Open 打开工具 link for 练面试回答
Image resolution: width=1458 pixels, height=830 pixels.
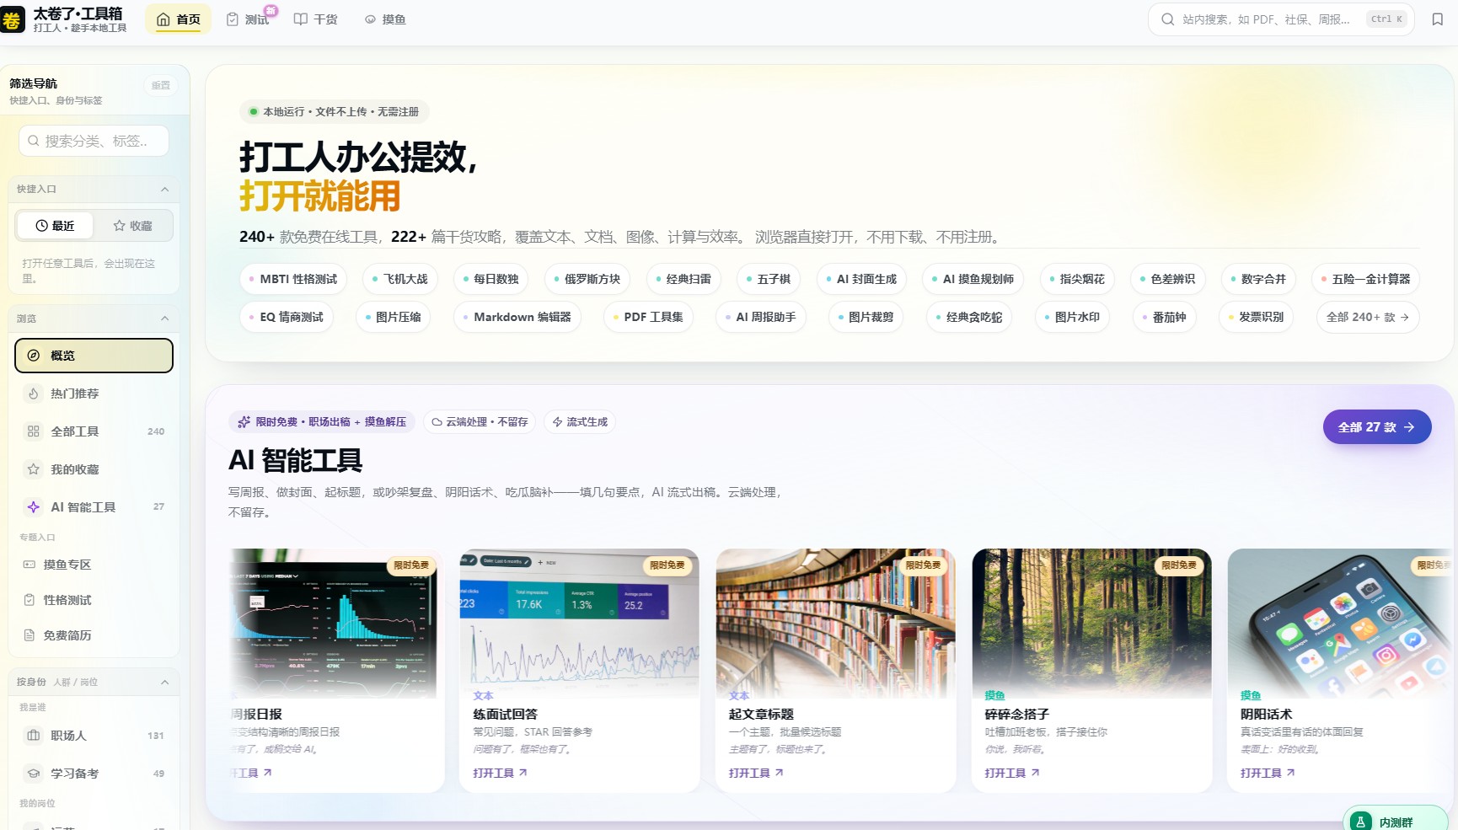click(500, 773)
